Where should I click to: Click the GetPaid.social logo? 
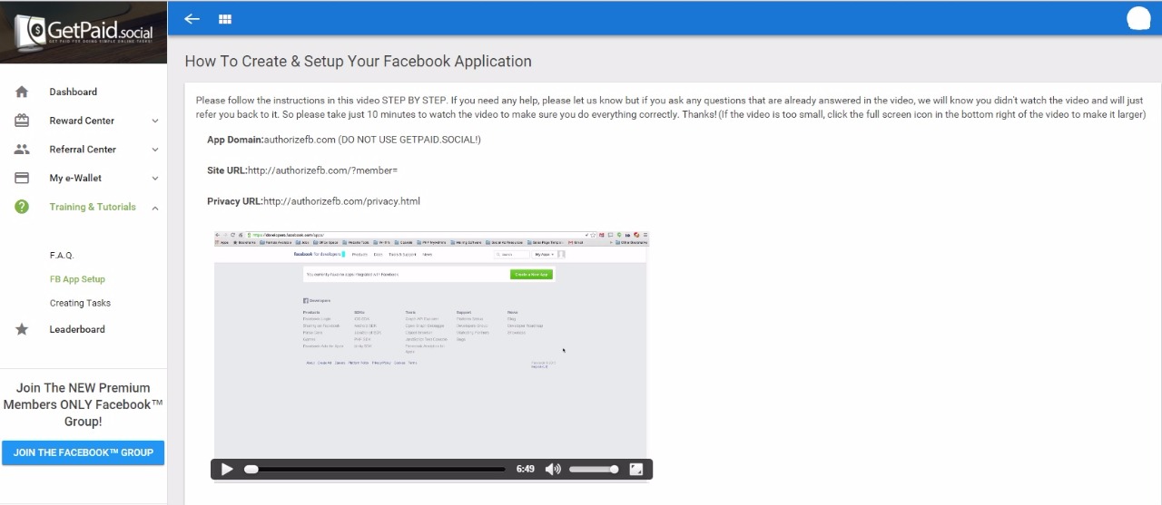click(84, 33)
